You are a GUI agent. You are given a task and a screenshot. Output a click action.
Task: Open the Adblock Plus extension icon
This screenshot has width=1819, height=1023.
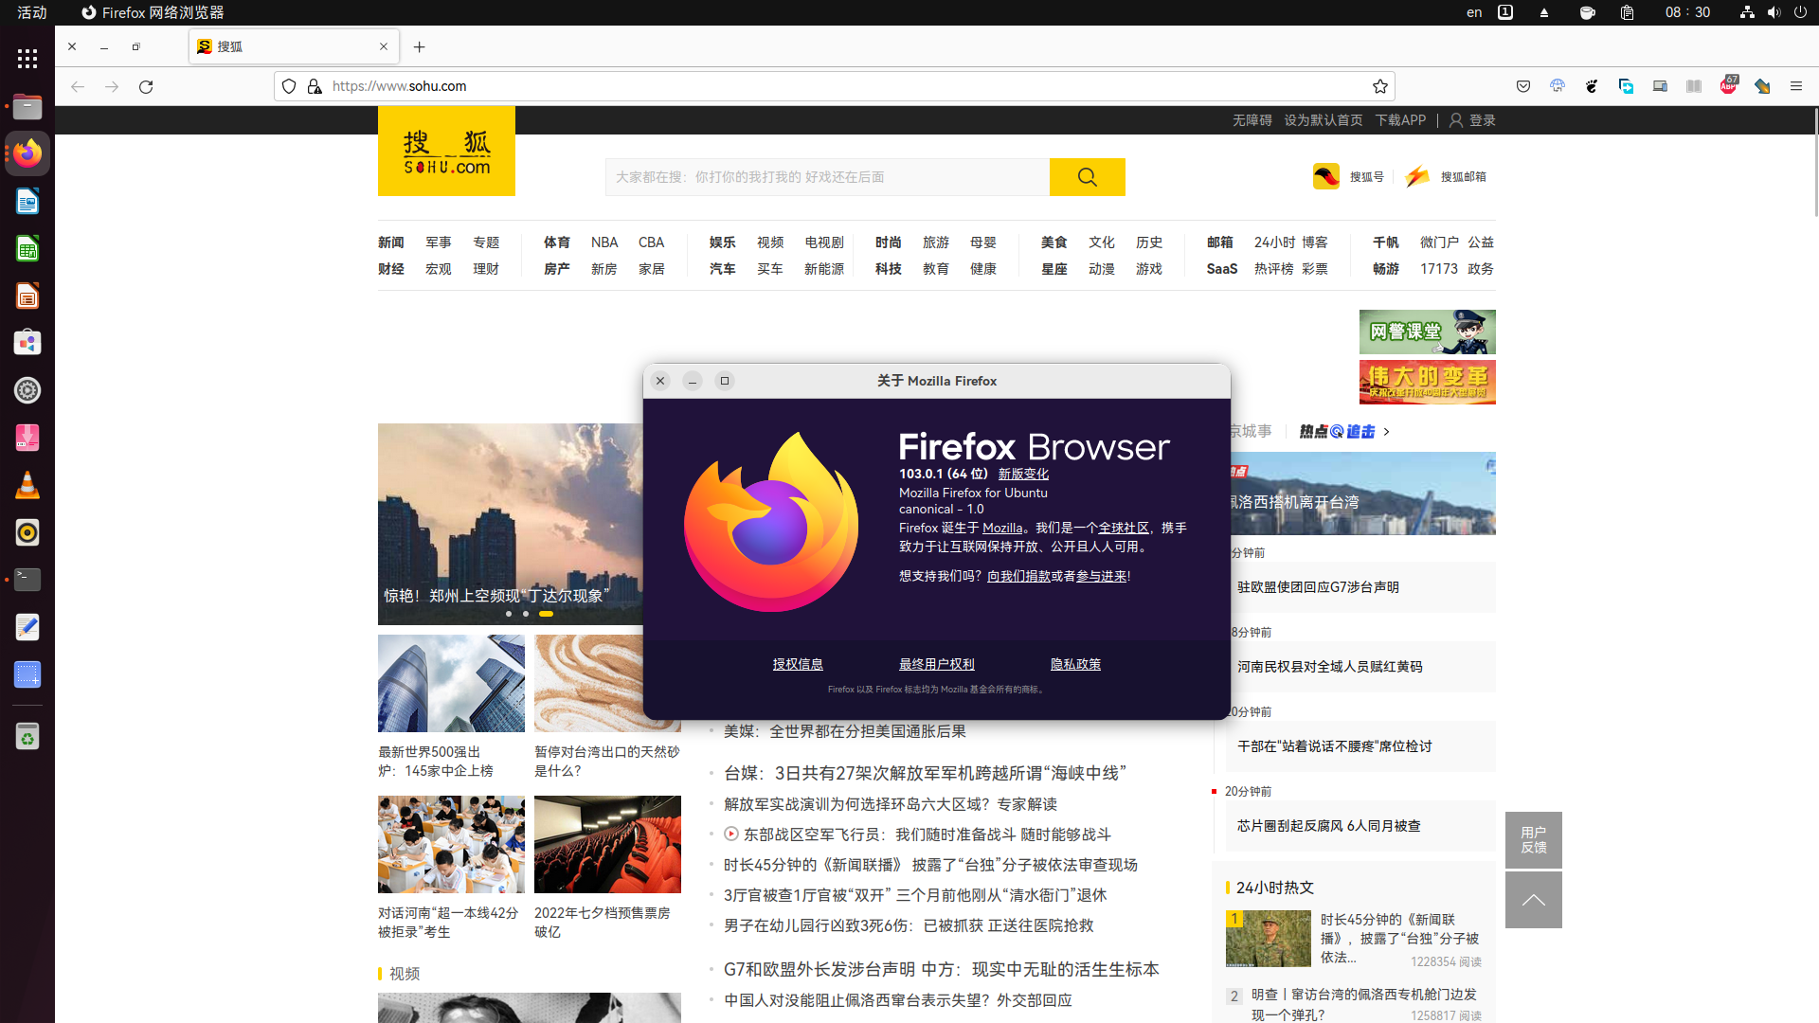click(1728, 84)
